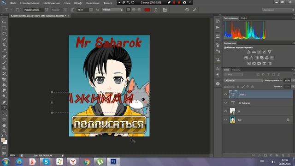295x166 pixels.
Task: Toggle lock all layer padlock
Action: click(253, 87)
